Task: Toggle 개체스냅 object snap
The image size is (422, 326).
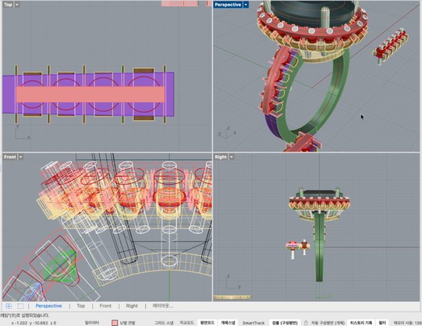Action: 228,322
